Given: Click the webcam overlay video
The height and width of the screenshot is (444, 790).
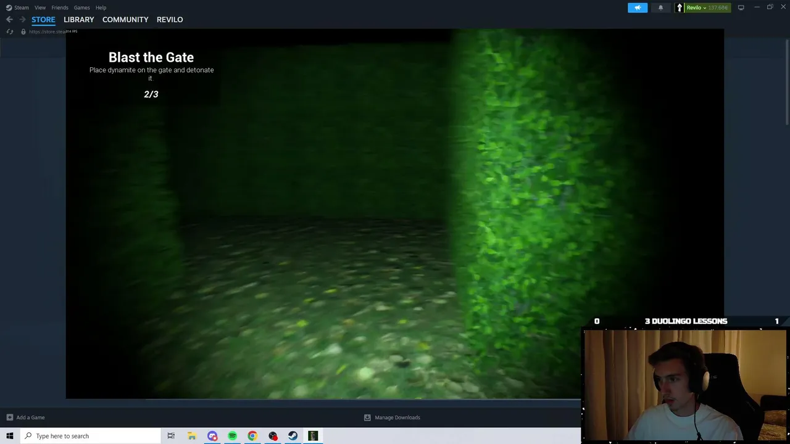Looking at the screenshot, I should click(685, 386).
